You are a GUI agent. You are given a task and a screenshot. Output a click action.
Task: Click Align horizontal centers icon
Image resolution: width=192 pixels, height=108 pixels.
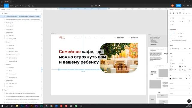click(x=174, y=13)
